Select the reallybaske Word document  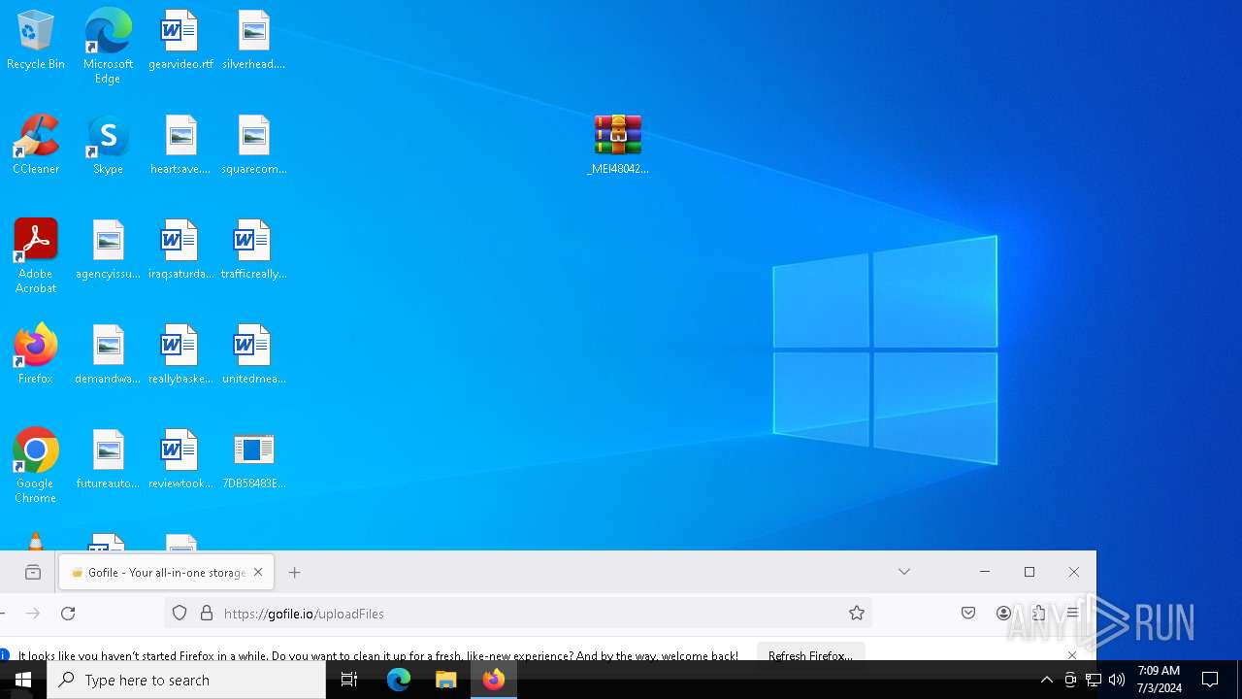click(180, 354)
